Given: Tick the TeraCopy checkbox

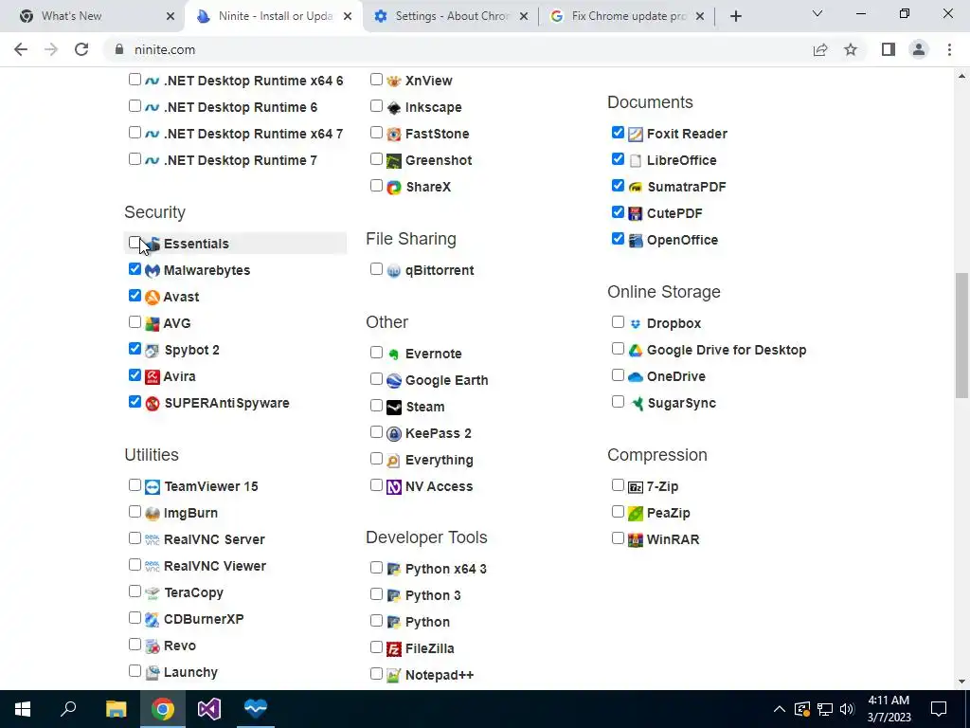Looking at the screenshot, I should pyautogui.click(x=135, y=591).
